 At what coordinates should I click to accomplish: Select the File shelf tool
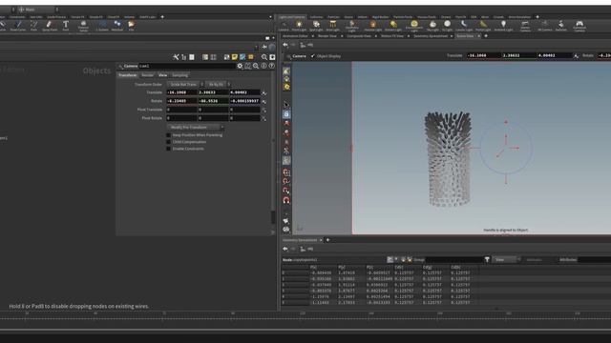click(132, 26)
